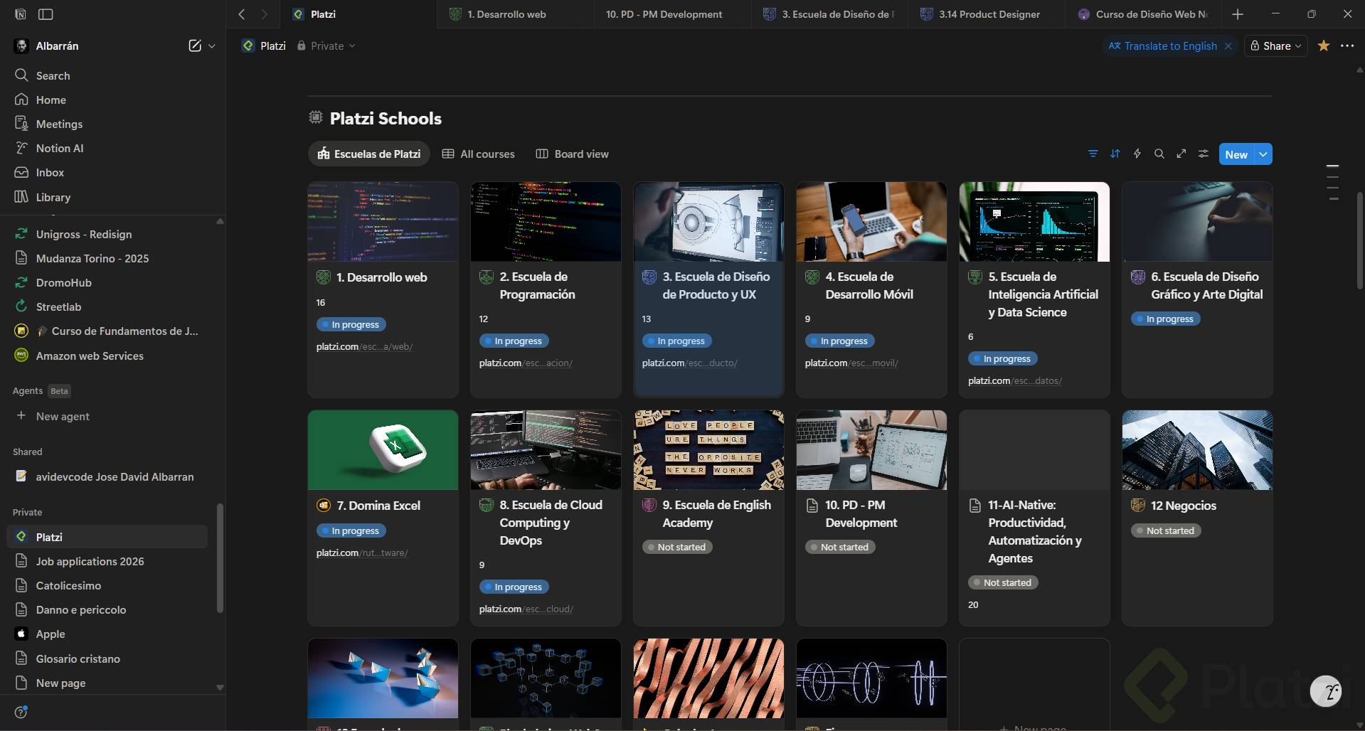Click the sort icon in database toolbar
Screen dimensions: 1365x731
point(1115,154)
